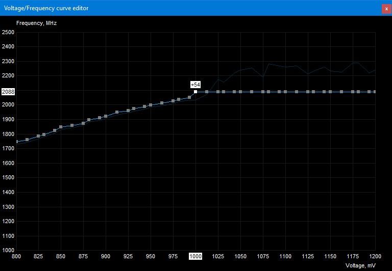Viewport: 392px width, 271px height.
Task: Click the 975 voltage axis label
Action: click(x=173, y=256)
